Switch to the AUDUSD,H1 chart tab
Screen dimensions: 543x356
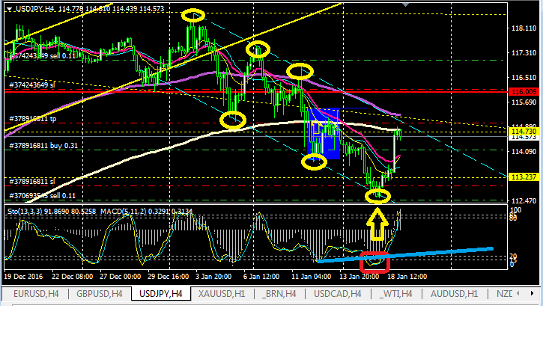(x=454, y=294)
